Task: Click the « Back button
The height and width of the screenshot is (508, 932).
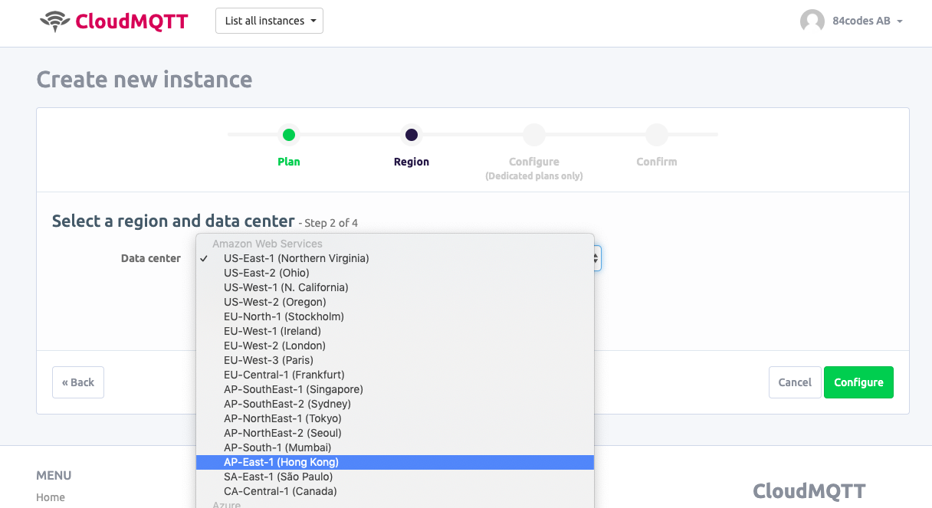Action: [78, 382]
